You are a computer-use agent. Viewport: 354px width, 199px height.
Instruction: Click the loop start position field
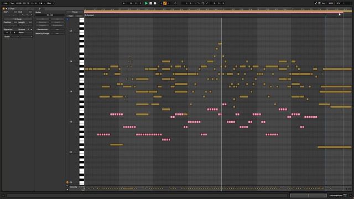(189, 3)
